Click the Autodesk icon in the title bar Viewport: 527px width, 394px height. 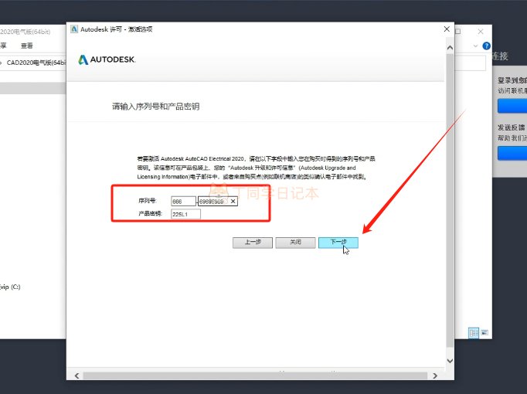click(x=74, y=29)
